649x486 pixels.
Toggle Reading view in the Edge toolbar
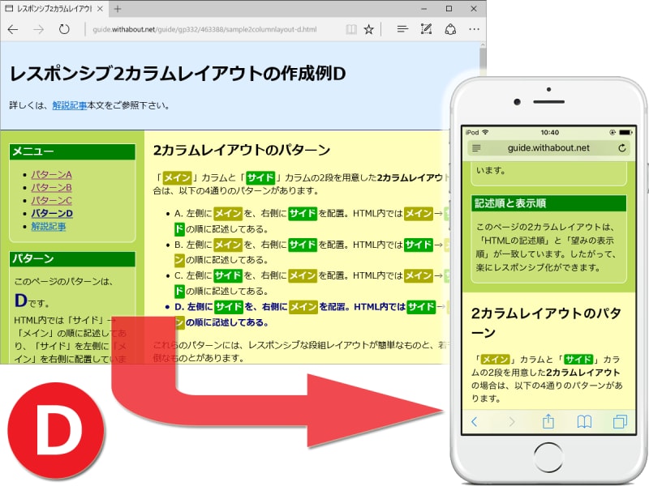pos(351,28)
